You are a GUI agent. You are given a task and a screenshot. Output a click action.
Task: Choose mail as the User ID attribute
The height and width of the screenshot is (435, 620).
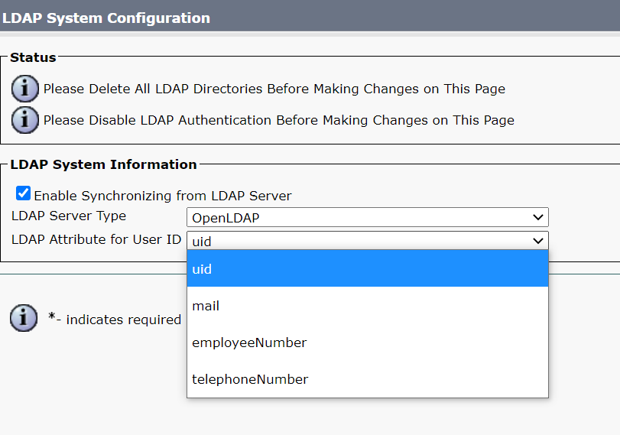[367, 306]
